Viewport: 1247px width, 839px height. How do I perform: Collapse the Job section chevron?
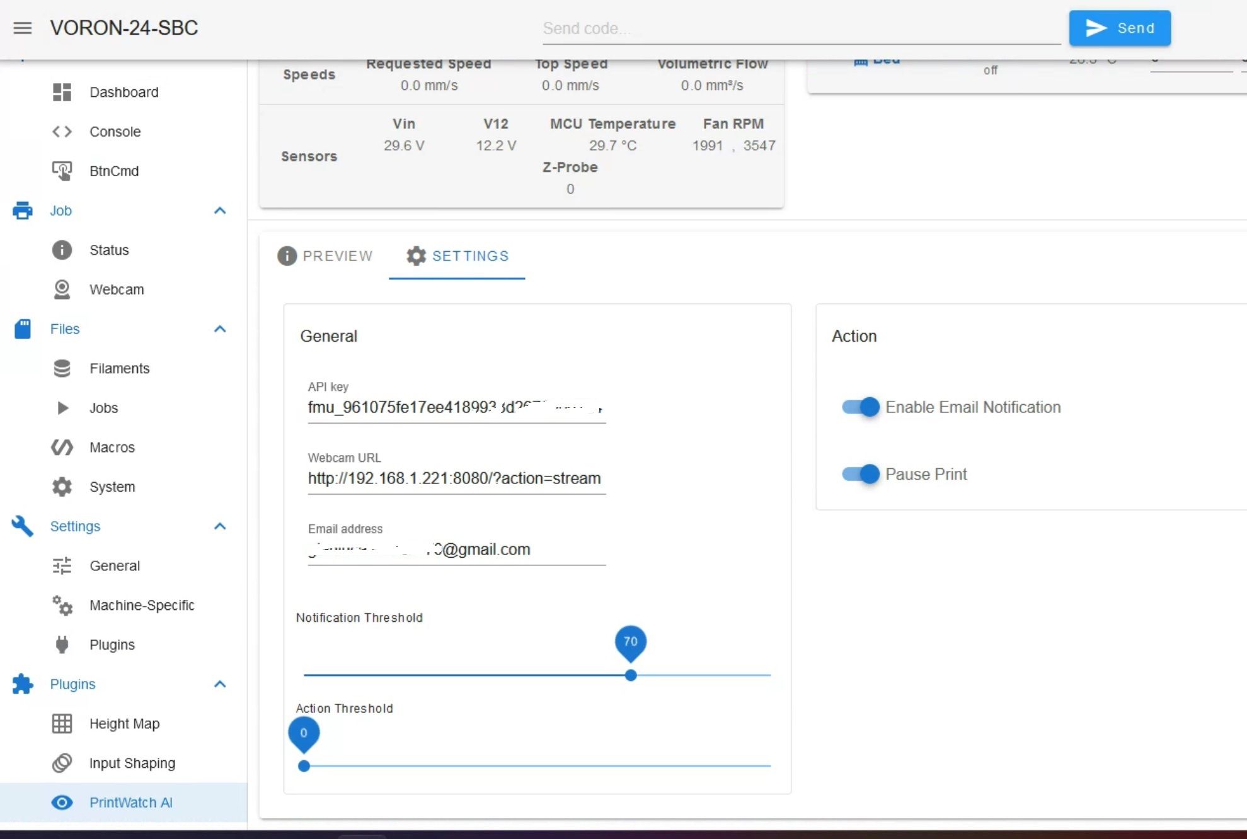point(220,210)
